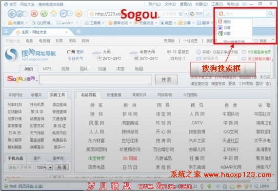Switch to the 地图 search tab
Image resolution: width=278 pixels, height=191 pixels.
pos(139,69)
